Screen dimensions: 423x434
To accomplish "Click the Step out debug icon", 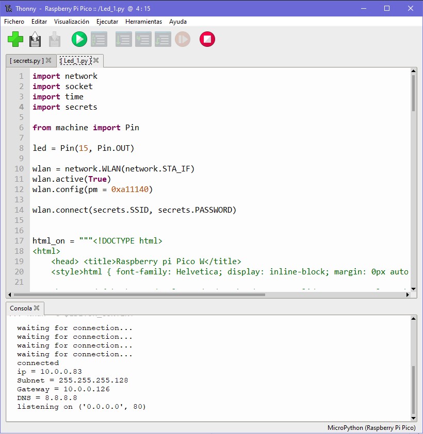I will coord(162,39).
